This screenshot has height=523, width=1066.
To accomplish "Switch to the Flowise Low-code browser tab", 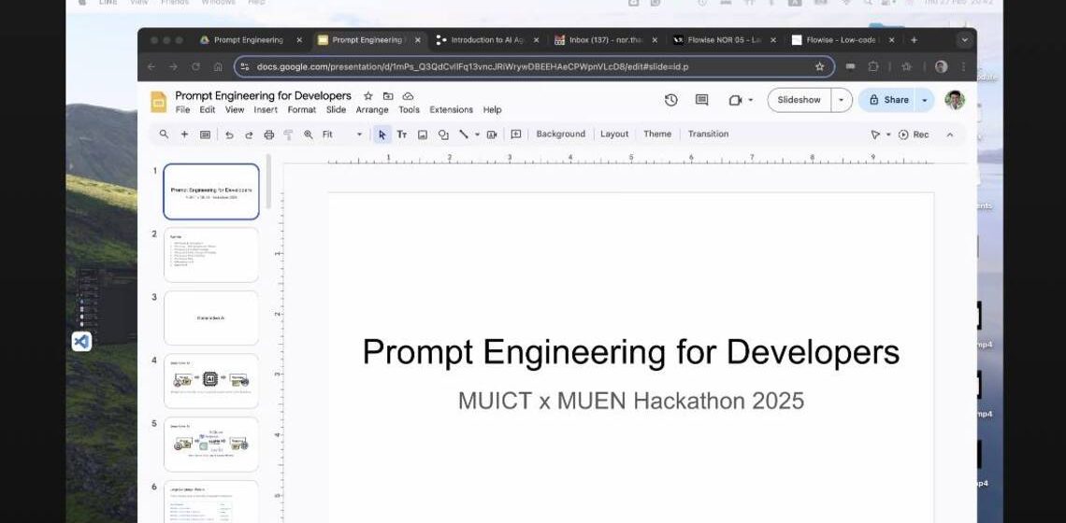I will tap(838, 40).
